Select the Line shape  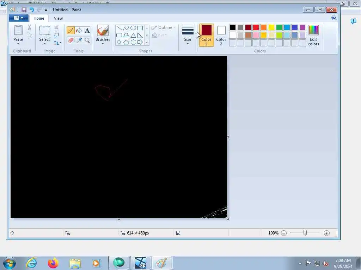[119, 28]
